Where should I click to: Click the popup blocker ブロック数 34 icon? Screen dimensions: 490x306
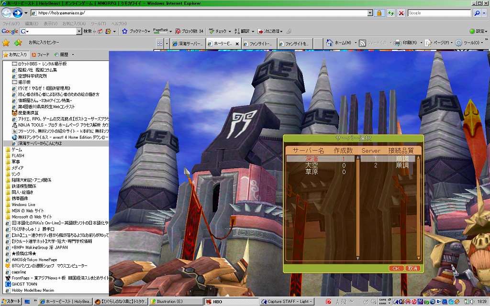tap(178, 31)
